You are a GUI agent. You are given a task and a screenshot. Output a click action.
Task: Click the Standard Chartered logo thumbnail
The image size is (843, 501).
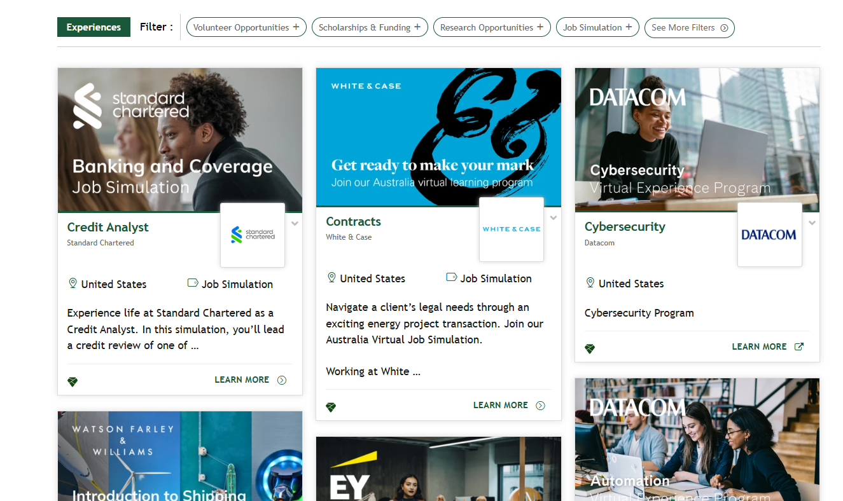(x=253, y=235)
